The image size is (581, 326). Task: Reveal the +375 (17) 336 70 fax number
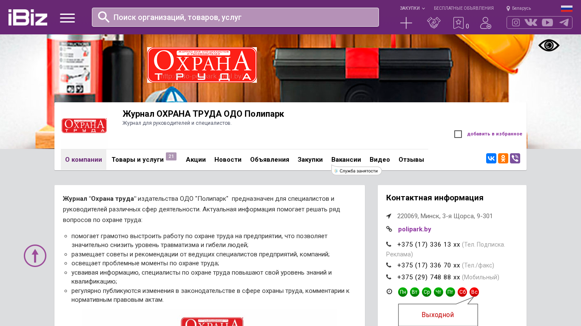429,265
